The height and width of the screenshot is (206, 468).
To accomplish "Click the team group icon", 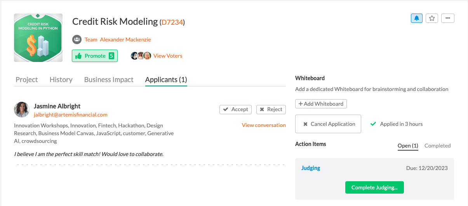I will 77,39.
